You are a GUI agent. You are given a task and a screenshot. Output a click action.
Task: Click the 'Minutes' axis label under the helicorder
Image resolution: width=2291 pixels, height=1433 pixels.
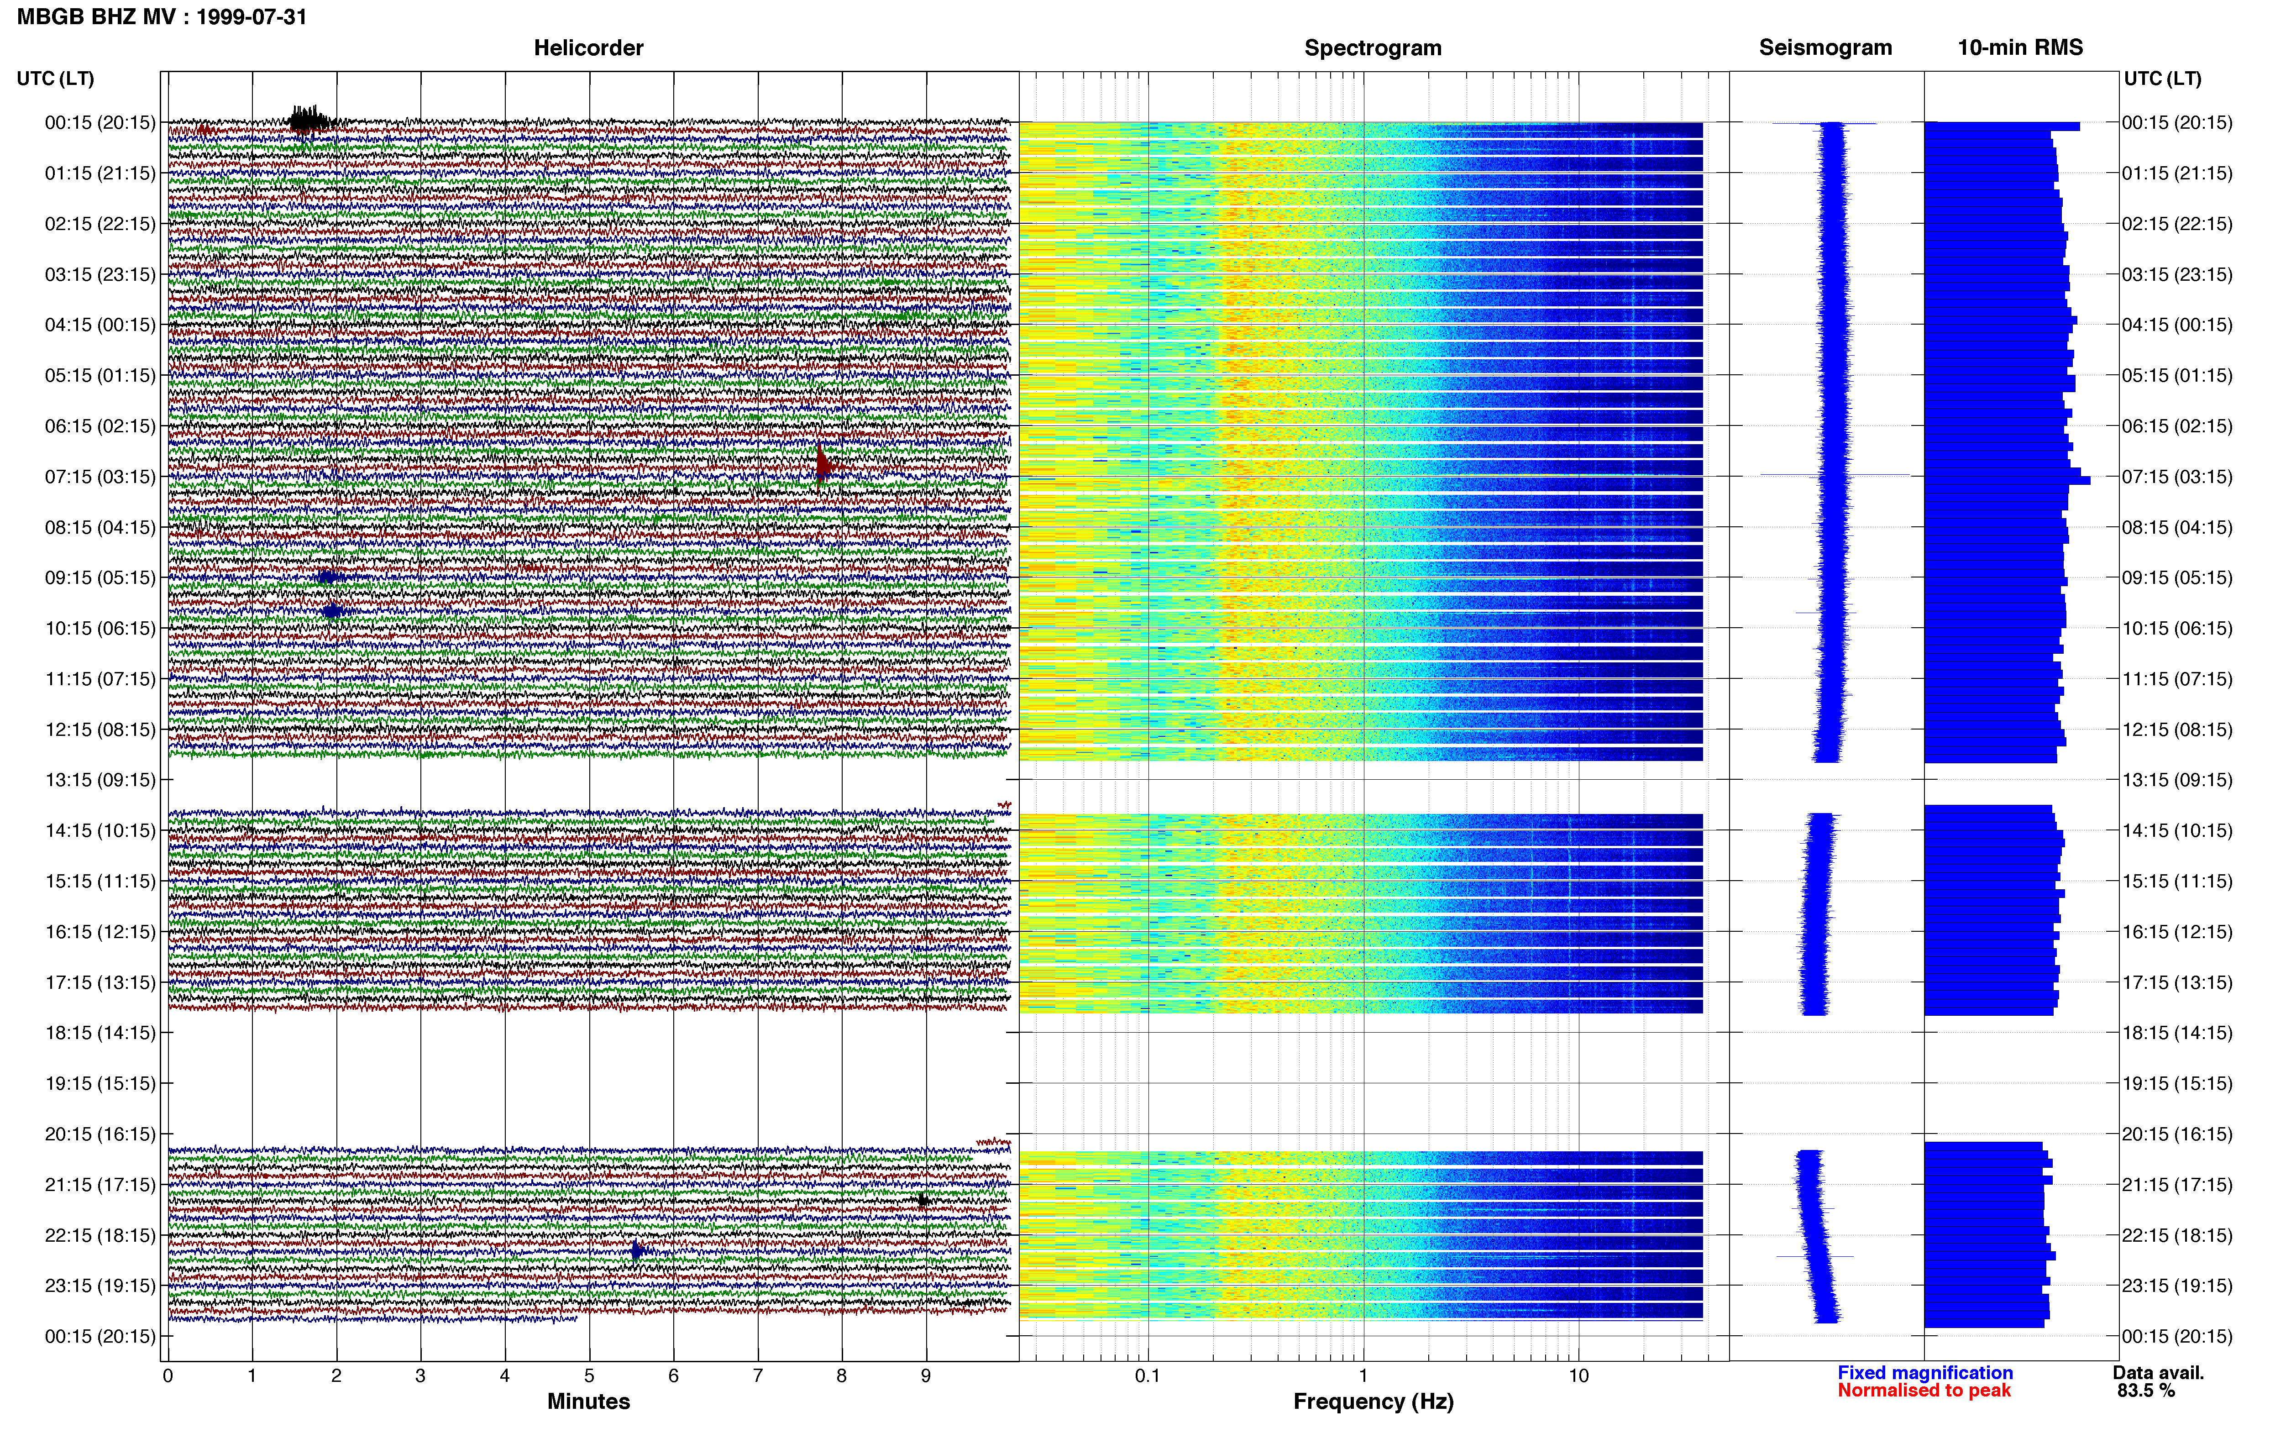[x=588, y=1401]
